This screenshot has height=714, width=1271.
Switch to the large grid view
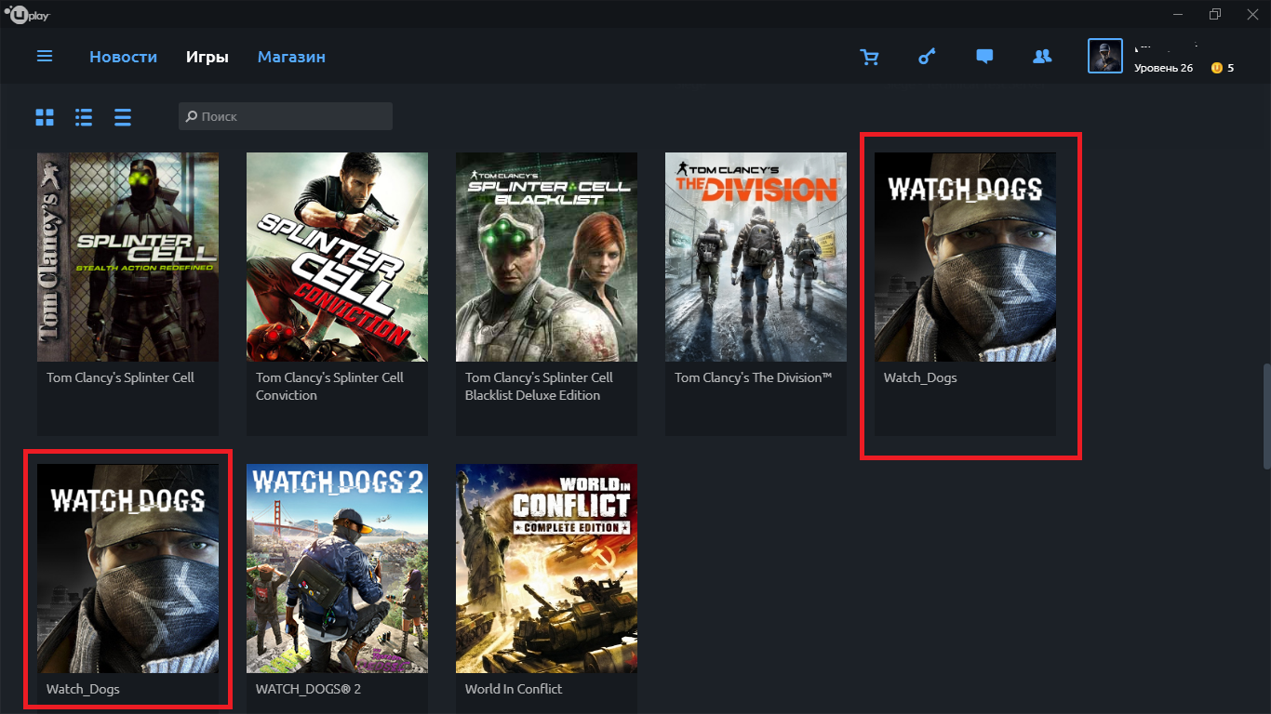(x=45, y=117)
